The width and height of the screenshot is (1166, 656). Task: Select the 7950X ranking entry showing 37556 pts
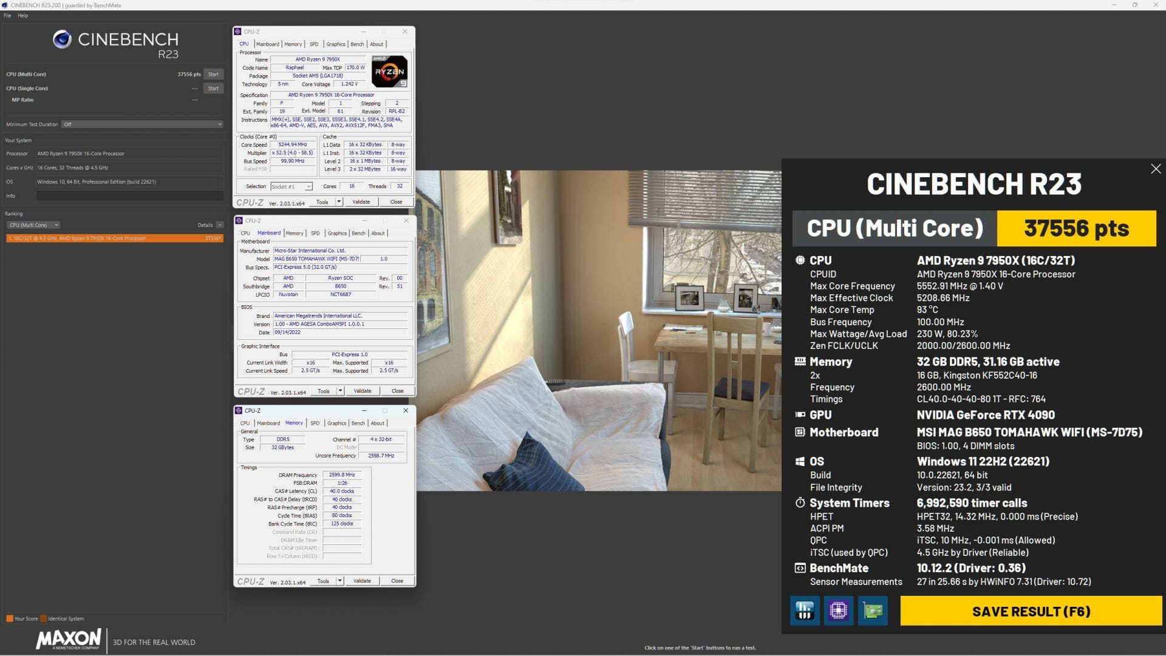(114, 238)
